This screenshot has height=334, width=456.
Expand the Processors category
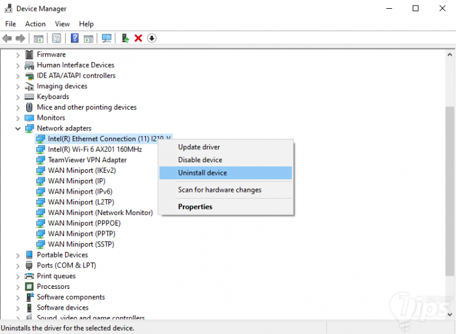click(x=18, y=287)
